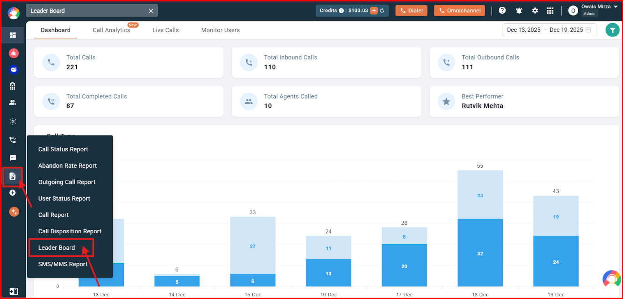Click the 19 Dec dark blue bar segment 24
623x299 pixels.
pos(556,261)
